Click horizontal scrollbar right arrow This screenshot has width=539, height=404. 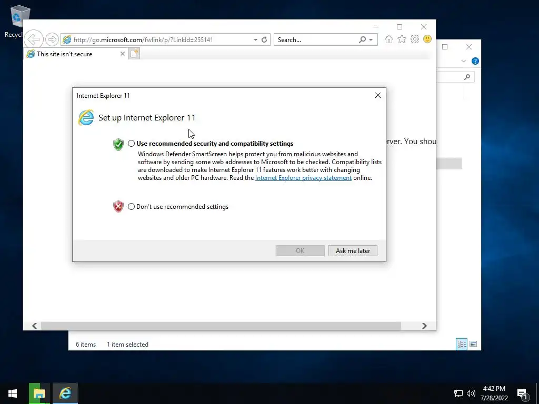(424, 326)
